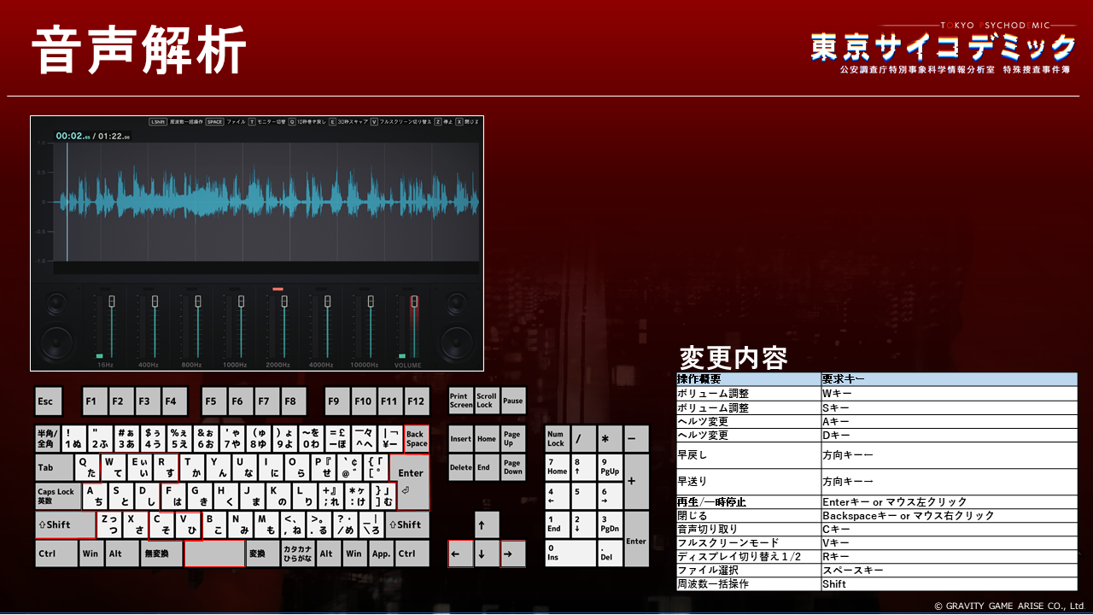
Task: Adjust the 2000Hz equalizer fader
Action: pyautogui.click(x=285, y=301)
